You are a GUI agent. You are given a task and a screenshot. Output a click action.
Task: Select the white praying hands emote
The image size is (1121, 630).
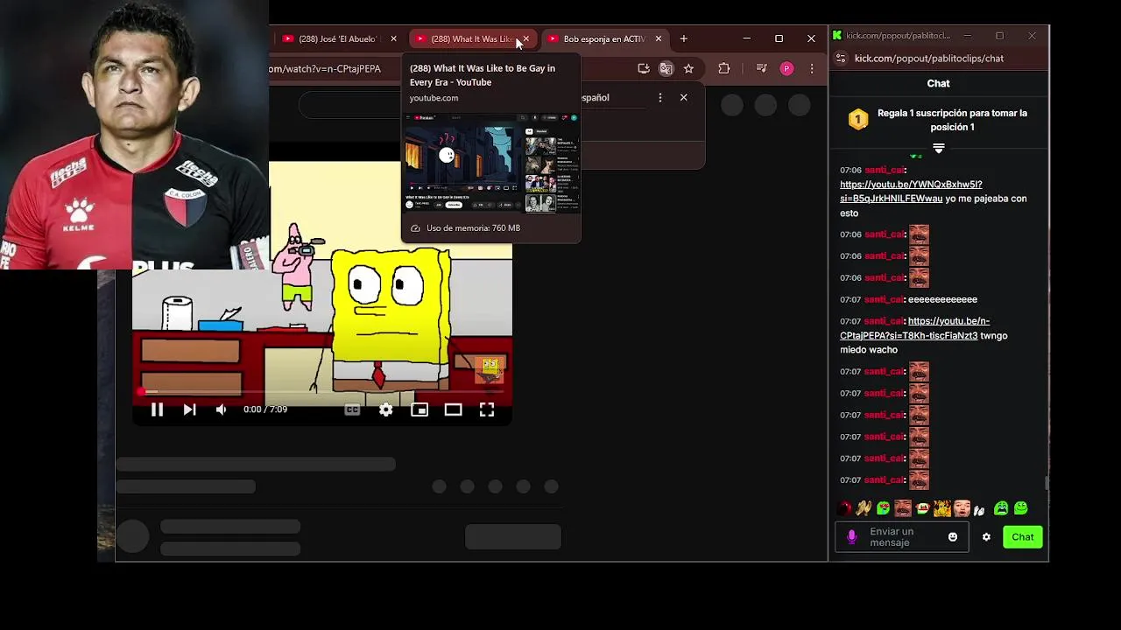coord(980,509)
